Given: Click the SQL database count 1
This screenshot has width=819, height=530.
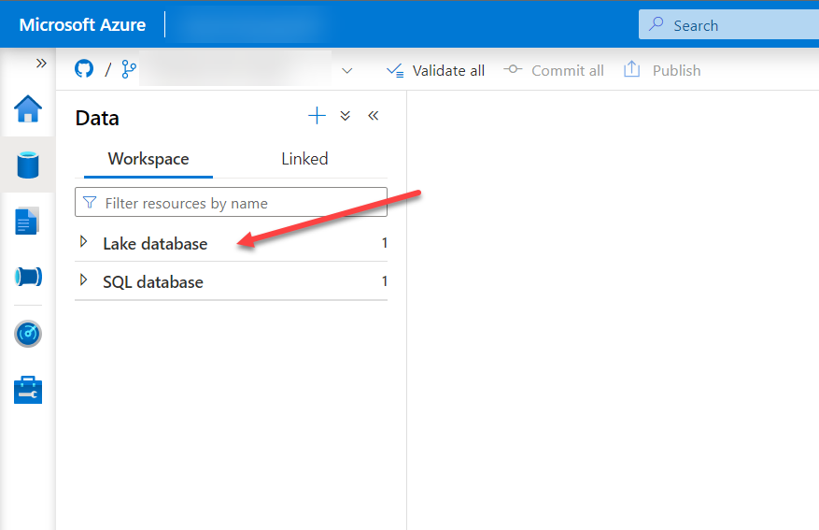Looking at the screenshot, I should pyautogui.click(x=384, y=281).
